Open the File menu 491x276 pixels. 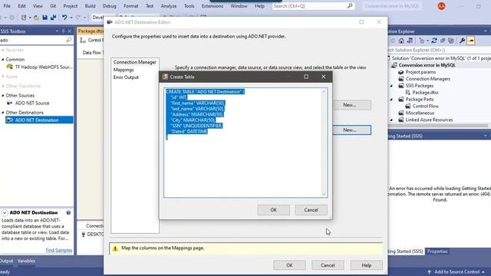tap(7, 6)
